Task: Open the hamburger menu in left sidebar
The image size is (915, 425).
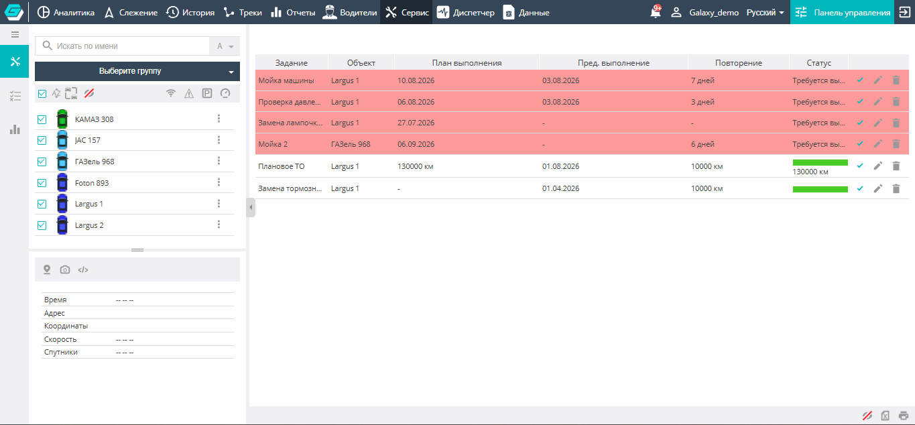Action: pos(15,34)
